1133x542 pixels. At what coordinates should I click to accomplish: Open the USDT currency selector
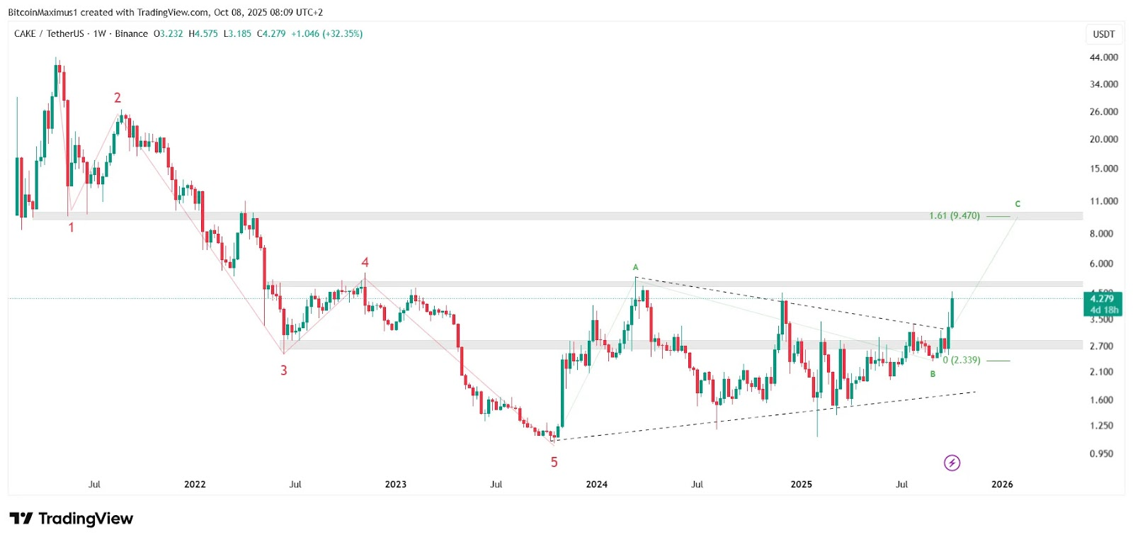[x=1103, y=34]
